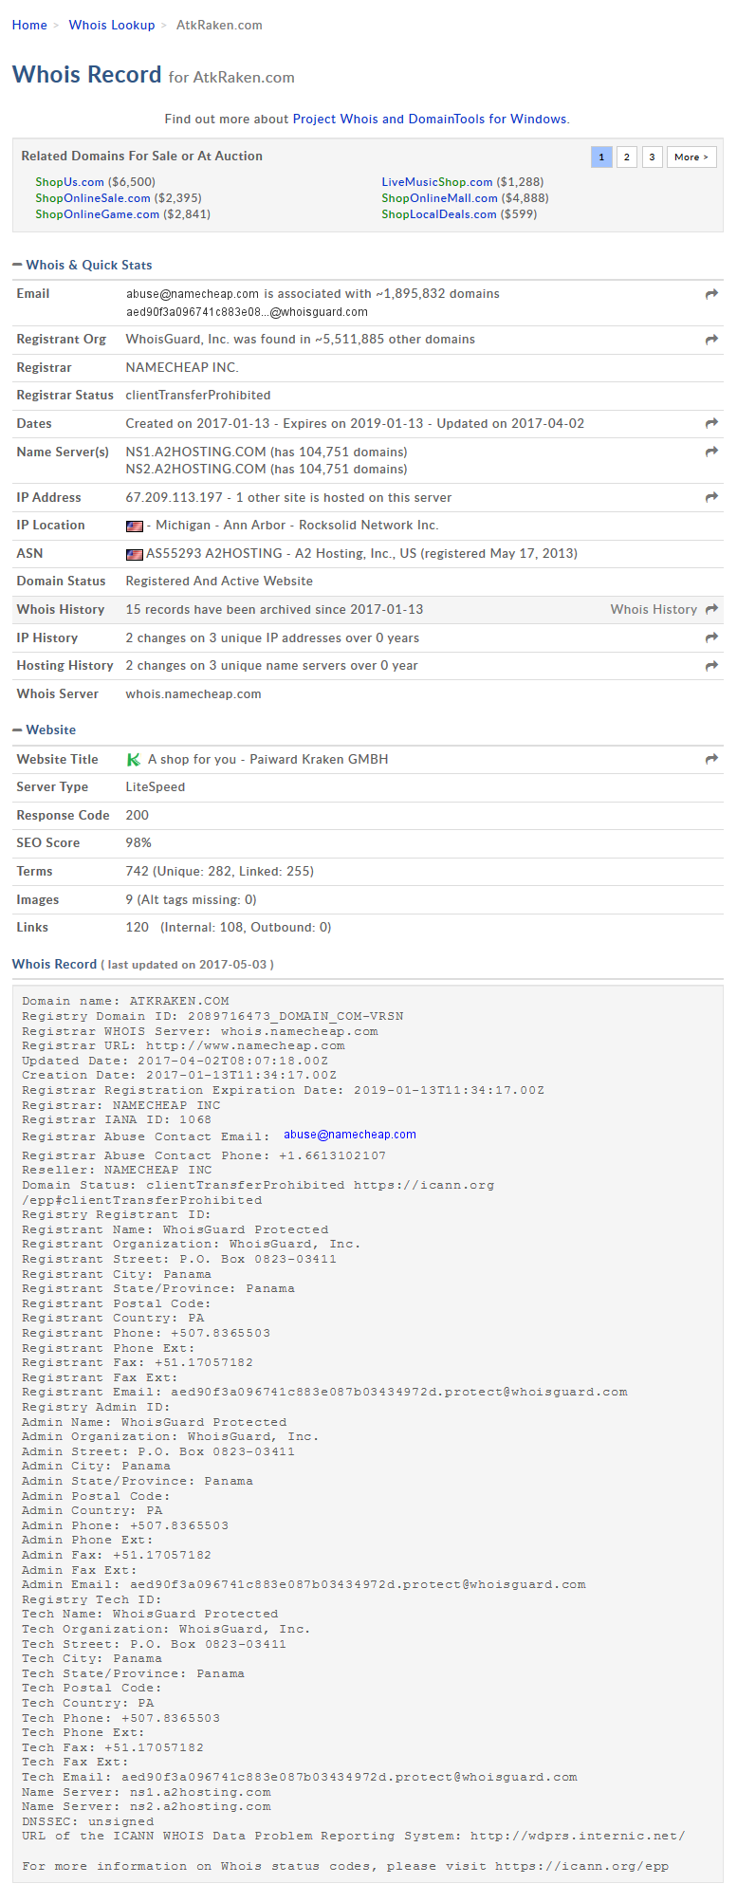
Task: Click the arrow icon beside Registrant Org
Action: point(711,340)
